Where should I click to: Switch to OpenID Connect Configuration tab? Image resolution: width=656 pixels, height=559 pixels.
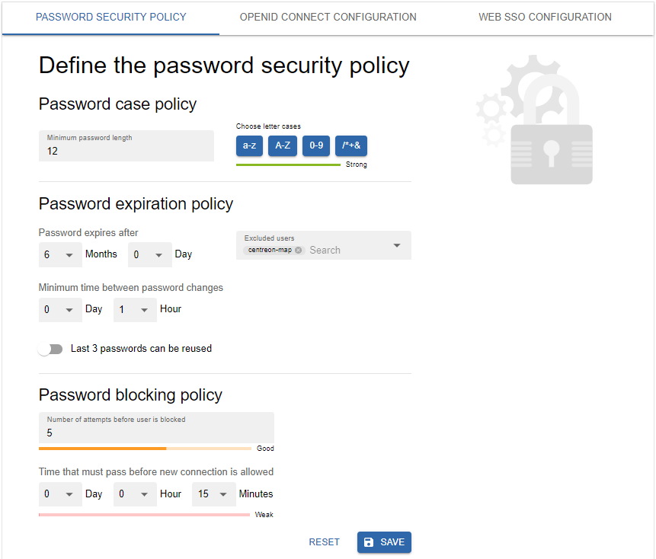click(328, 17)
